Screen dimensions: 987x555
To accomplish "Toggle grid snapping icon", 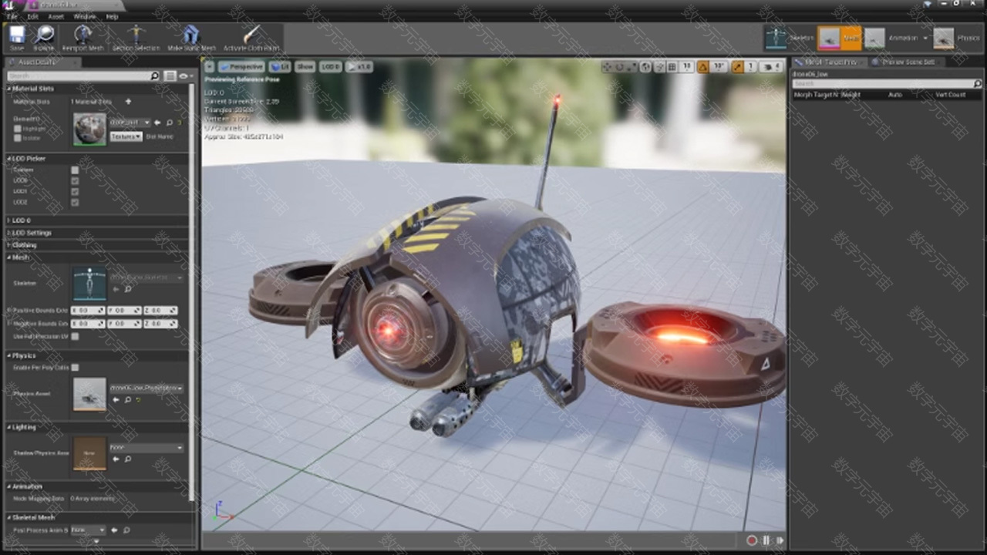I will pos(672,67).
